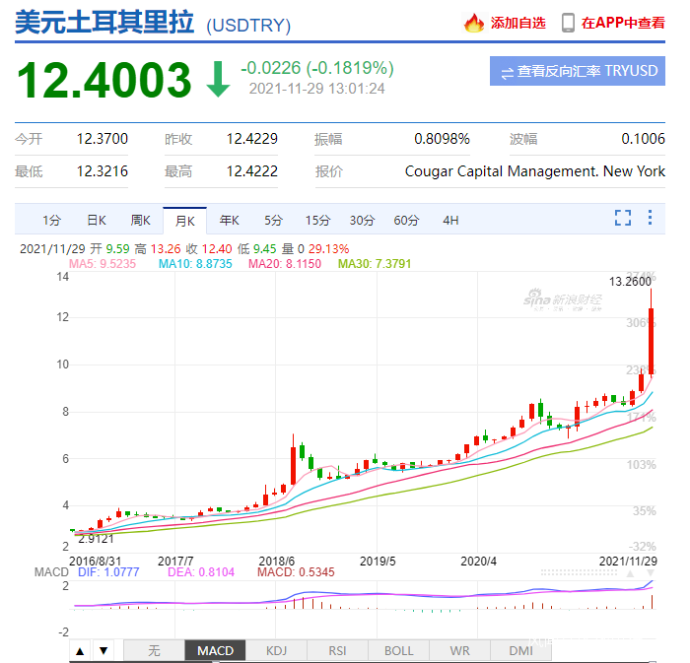Select the BOLL indicator tab
The width and height of the screenshot is (690, 663).
pyautogui.click(x=398, y=651)
